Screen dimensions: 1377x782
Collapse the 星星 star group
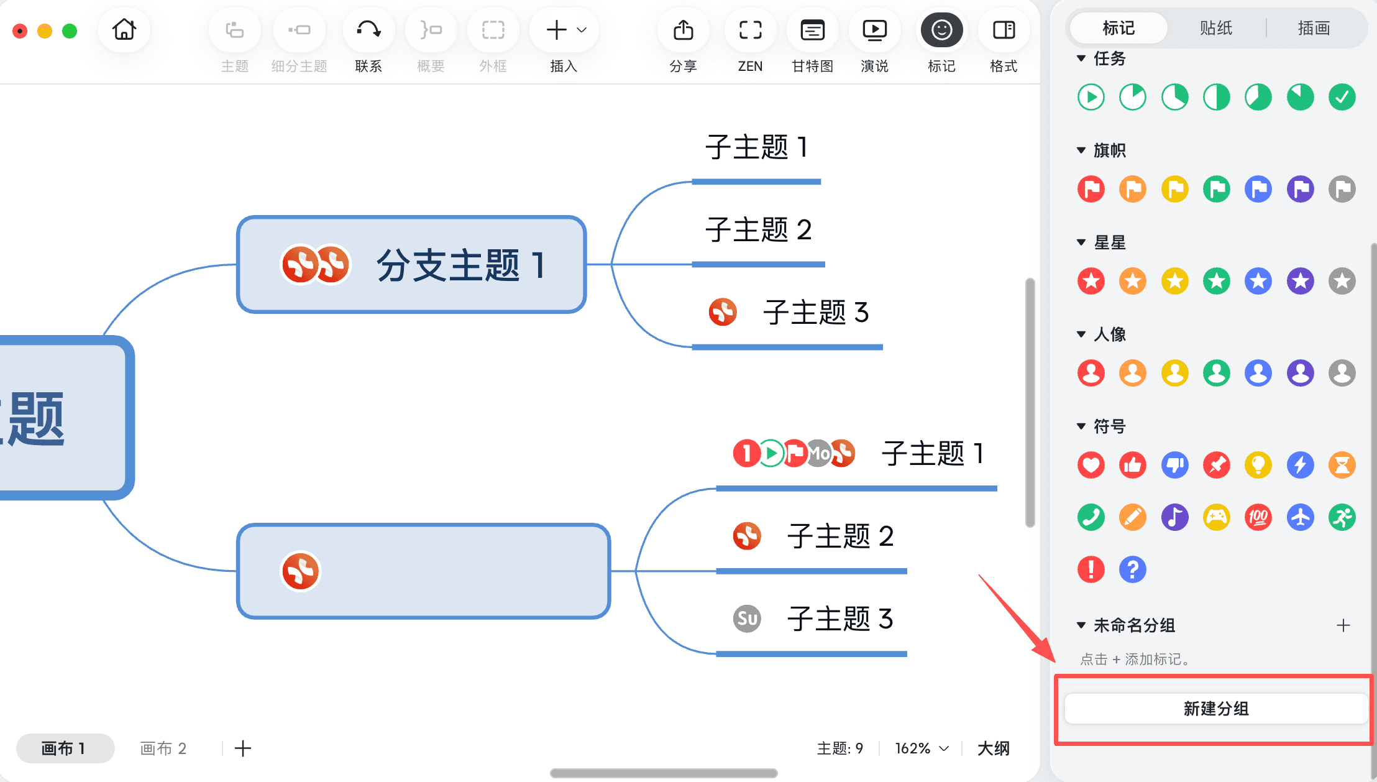coord(1081,242)
